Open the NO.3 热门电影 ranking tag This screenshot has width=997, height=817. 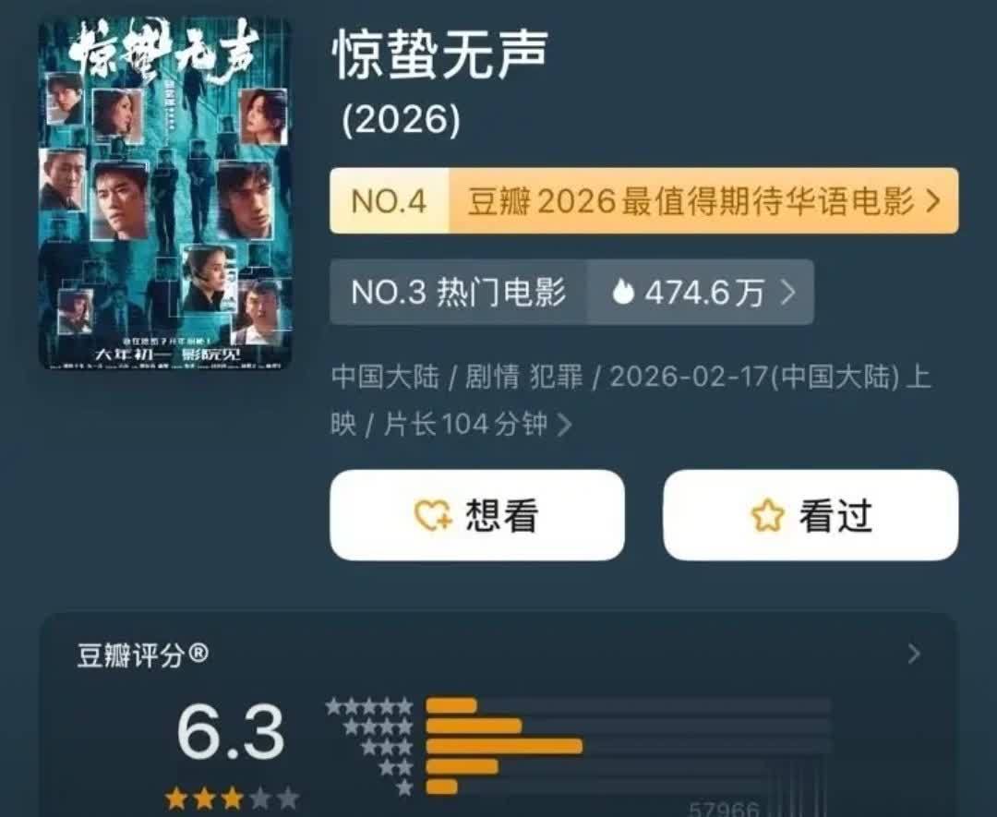point(459,293)
